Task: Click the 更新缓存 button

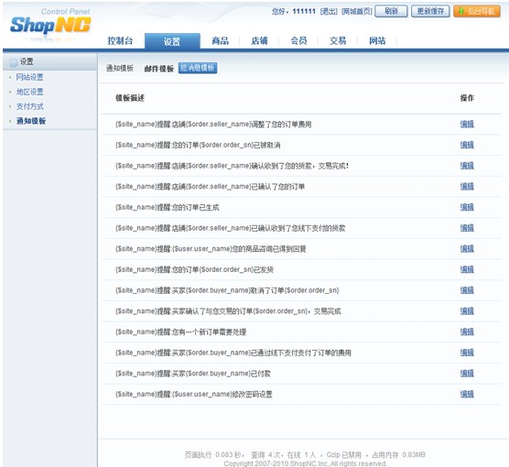Action: coord(430,11)
